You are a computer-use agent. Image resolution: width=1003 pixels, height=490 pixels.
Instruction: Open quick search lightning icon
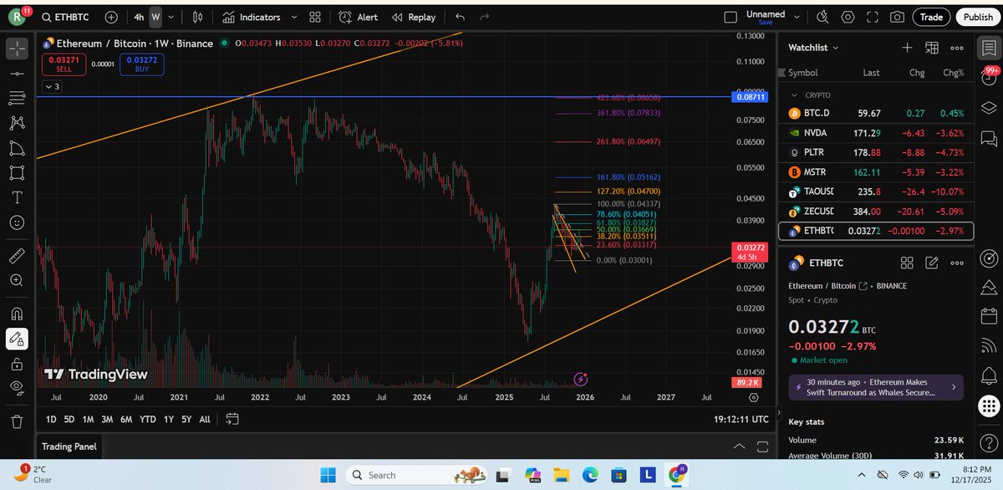(823, 17)
